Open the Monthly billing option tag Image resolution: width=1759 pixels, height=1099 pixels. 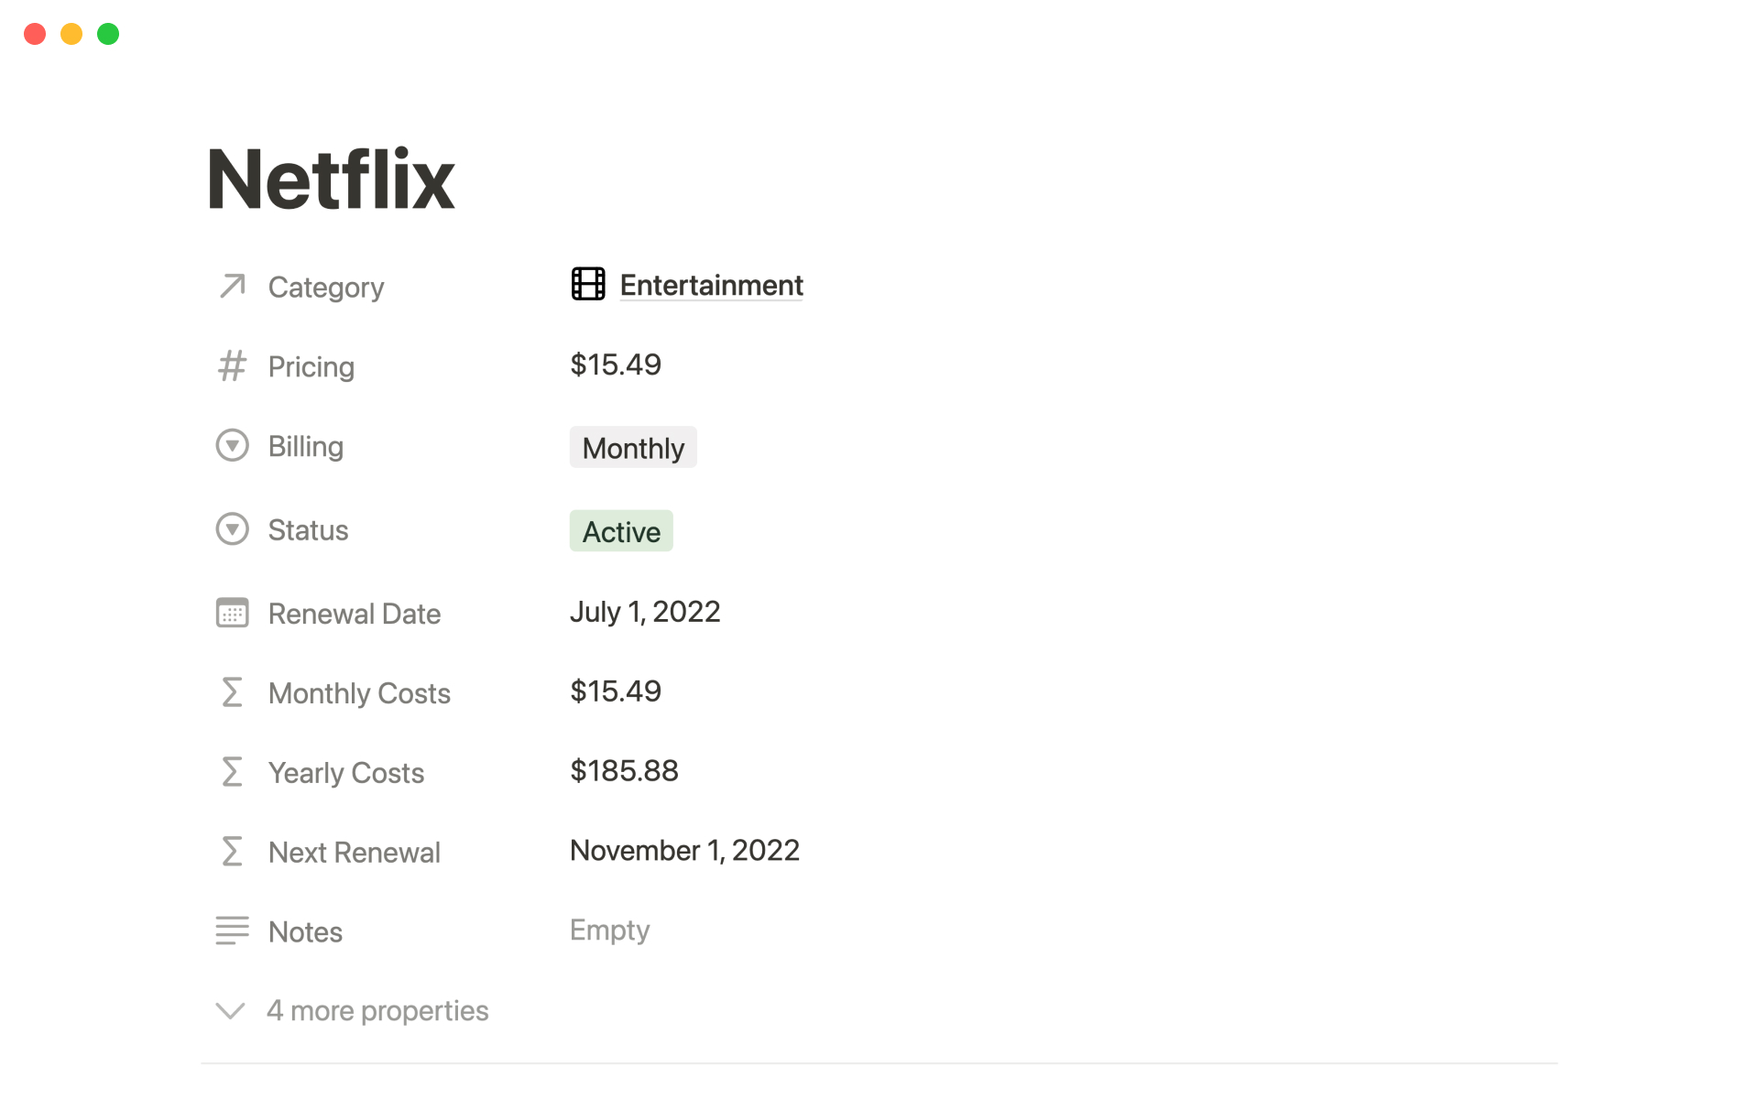[x=633, y=448]
